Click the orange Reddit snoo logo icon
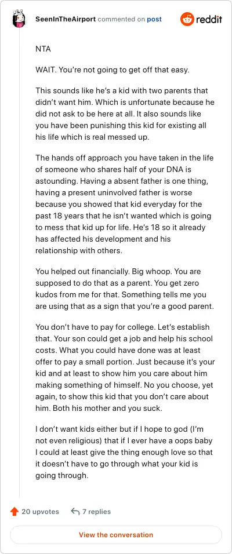The image size is (232, 554). click(187, 19)
